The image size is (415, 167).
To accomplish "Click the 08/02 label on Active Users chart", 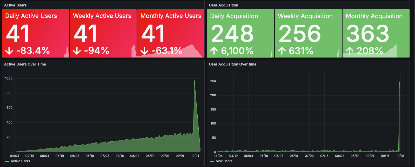I will coord(135,156).
